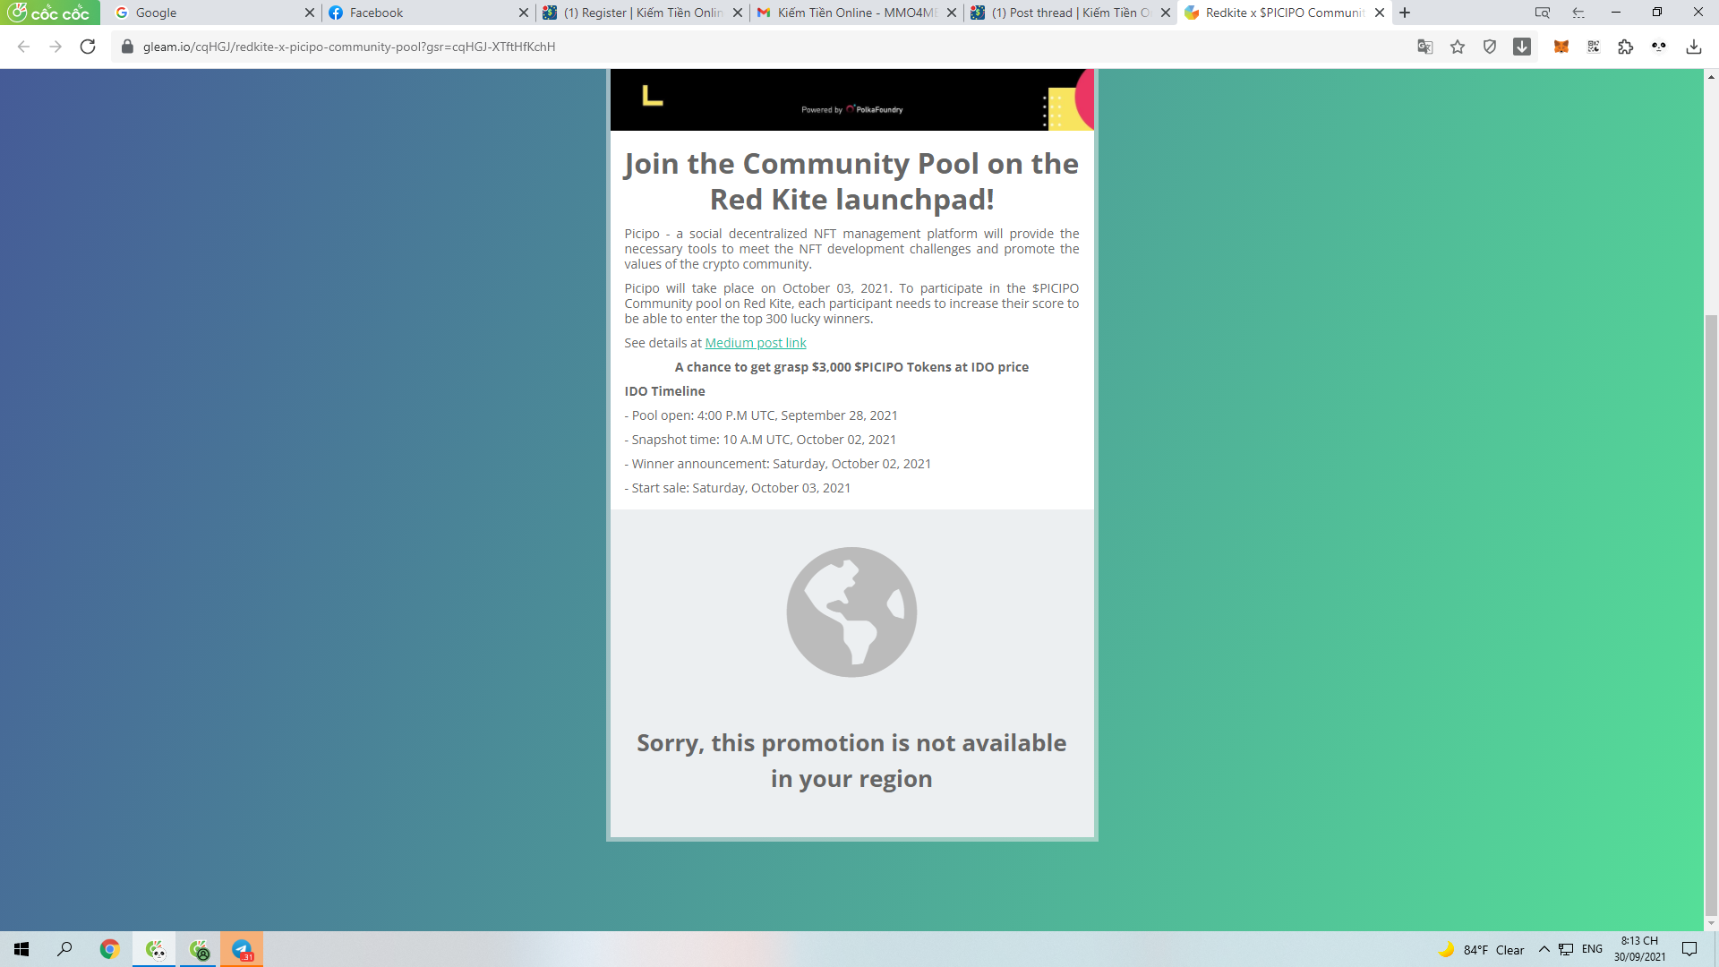
Task: Open the ENG input language selector
Action: click(1592, 949)
